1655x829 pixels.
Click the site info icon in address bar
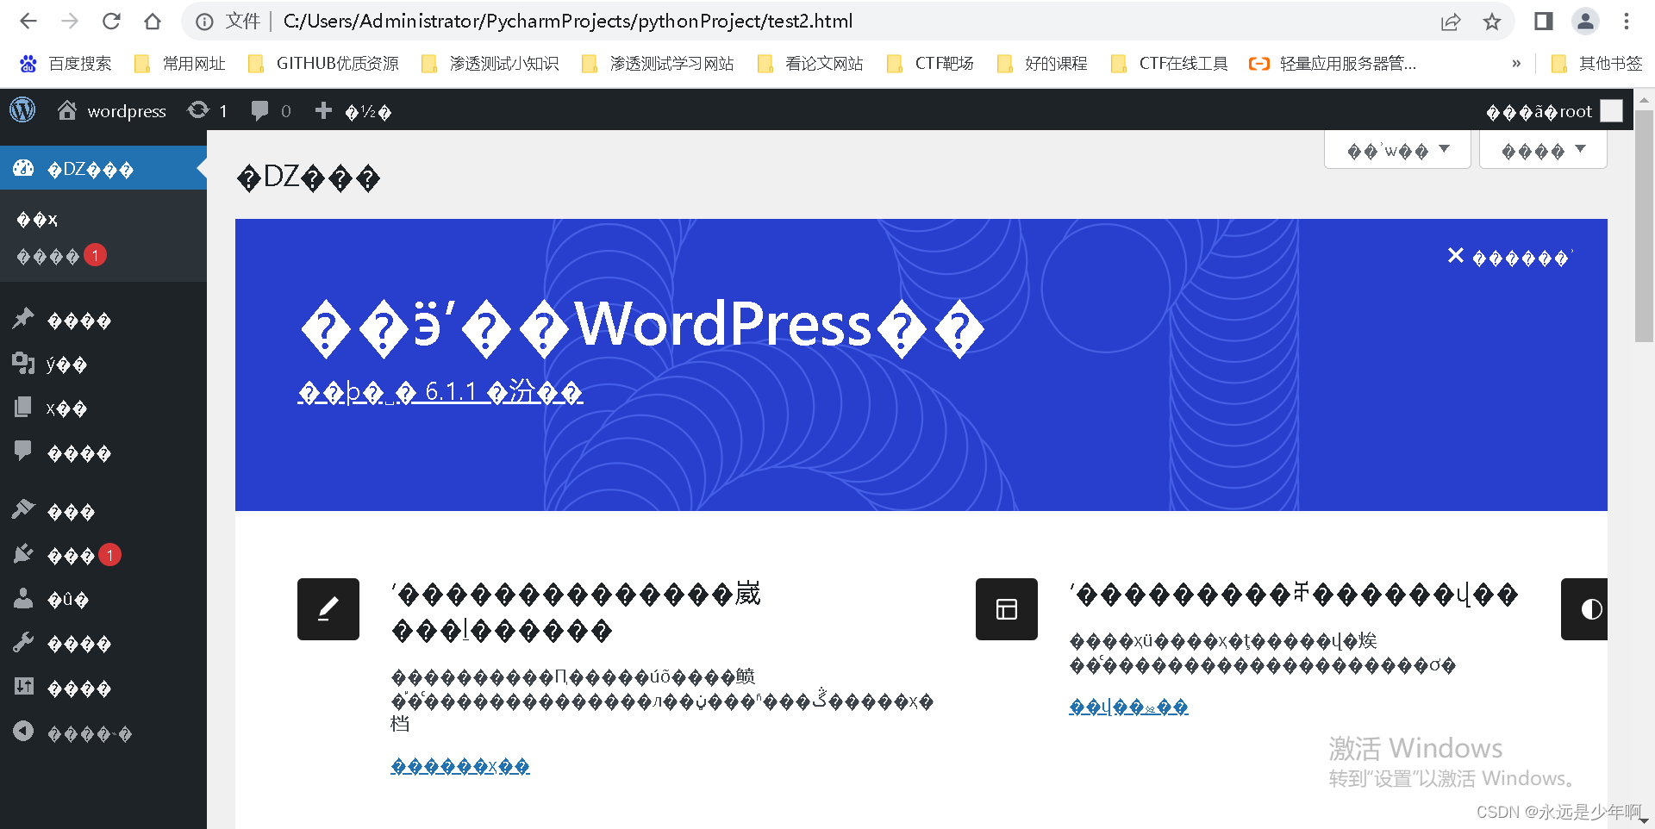pos(204,22)
